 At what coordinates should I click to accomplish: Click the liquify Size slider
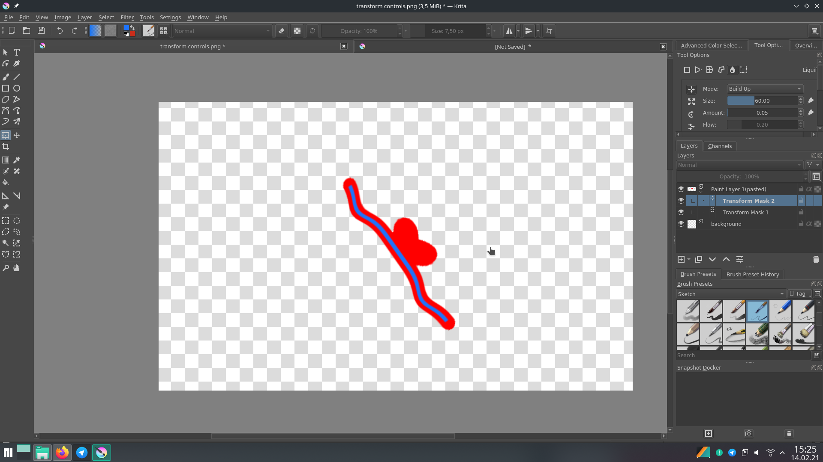(x=762, y=101)
